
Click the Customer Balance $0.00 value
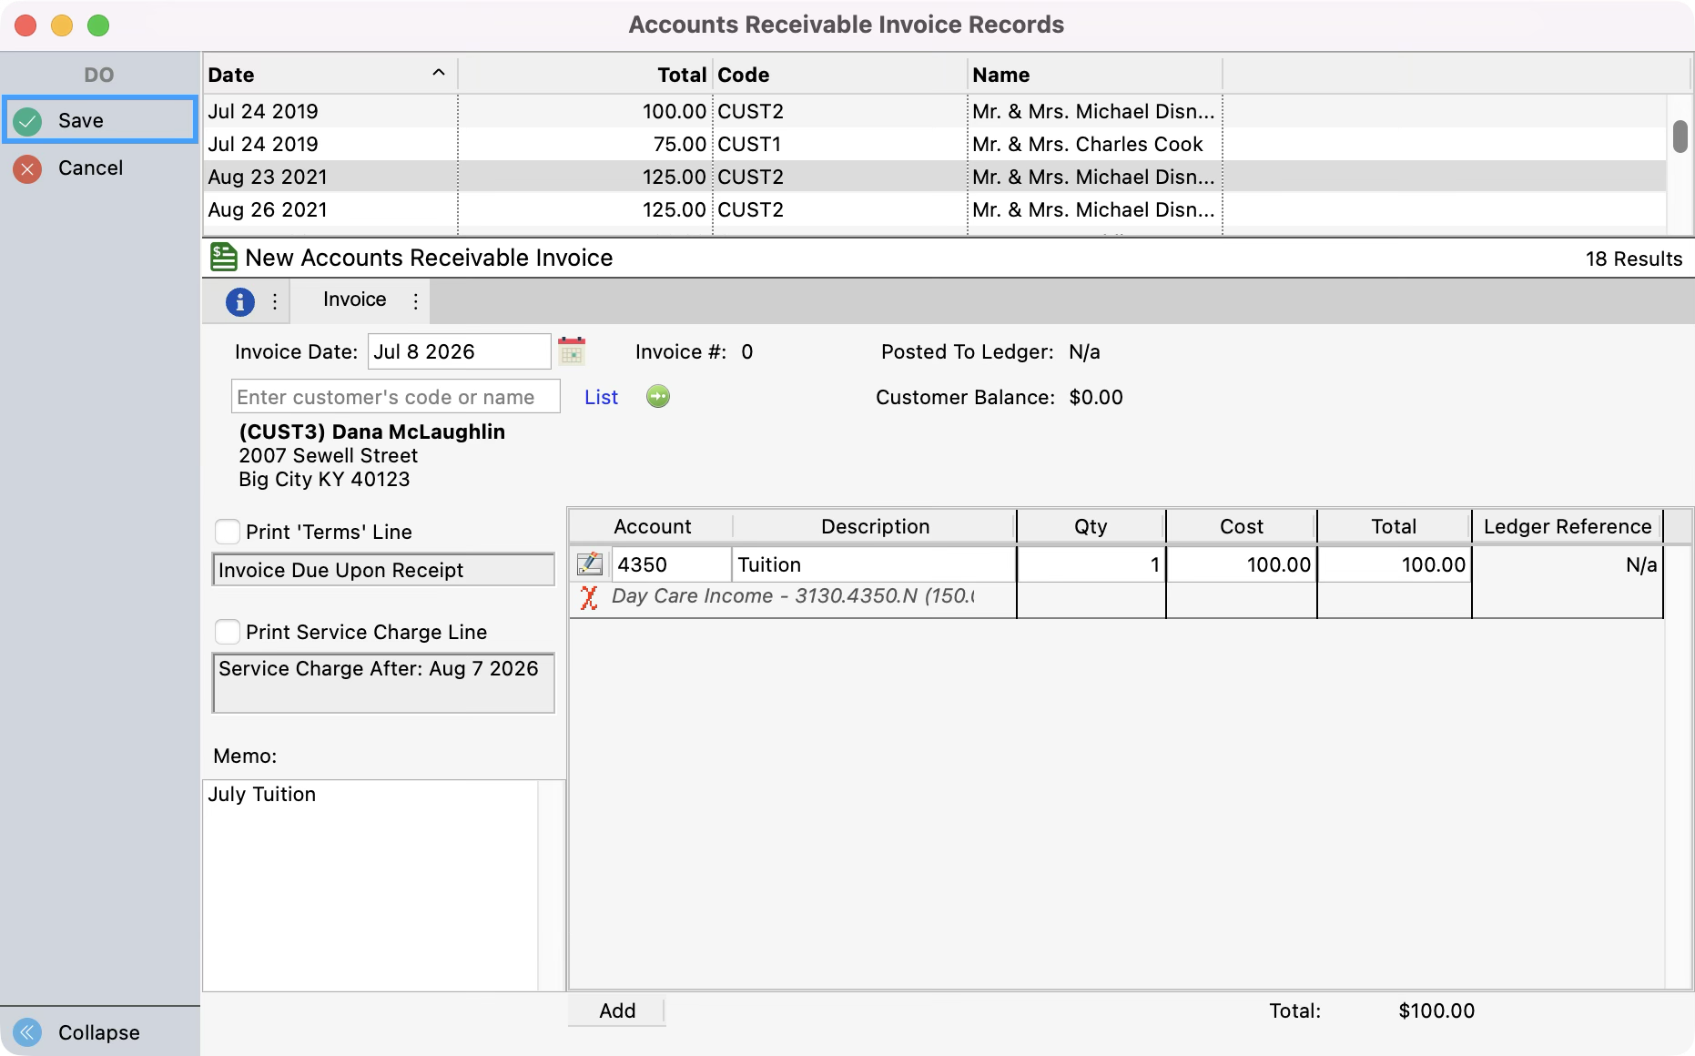click(x=1096, y=397)
